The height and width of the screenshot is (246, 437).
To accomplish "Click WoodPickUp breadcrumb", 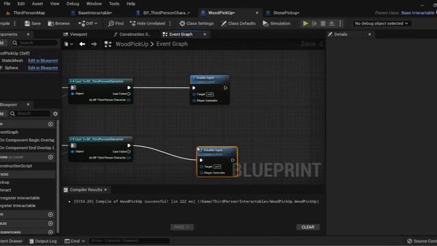I will (x=132, y=44).
